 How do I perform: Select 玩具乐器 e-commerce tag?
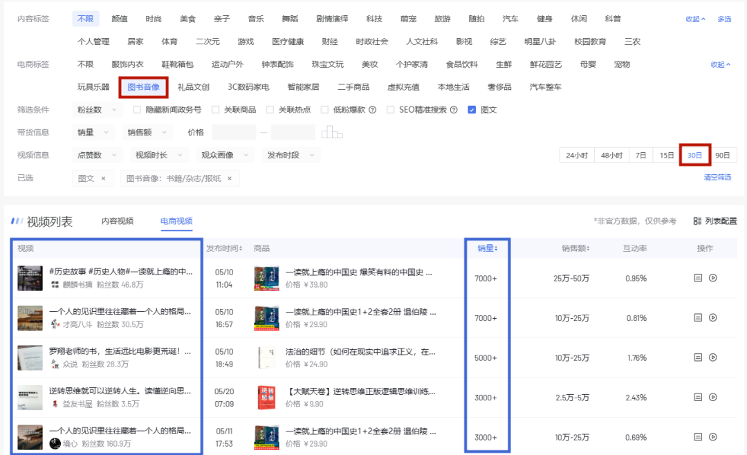(93, 87)
